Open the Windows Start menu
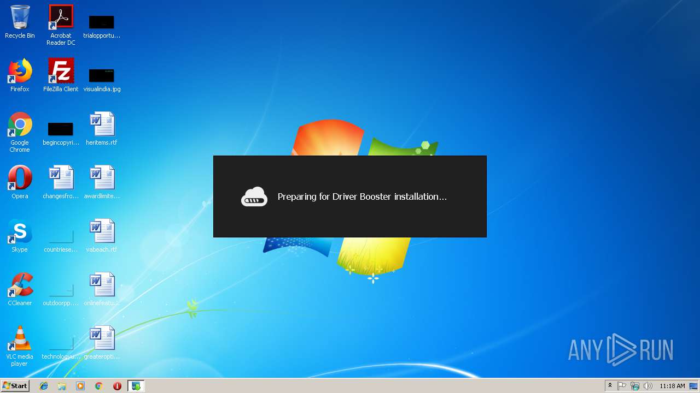This screenshot has width=700, height=393. (15, 386)
